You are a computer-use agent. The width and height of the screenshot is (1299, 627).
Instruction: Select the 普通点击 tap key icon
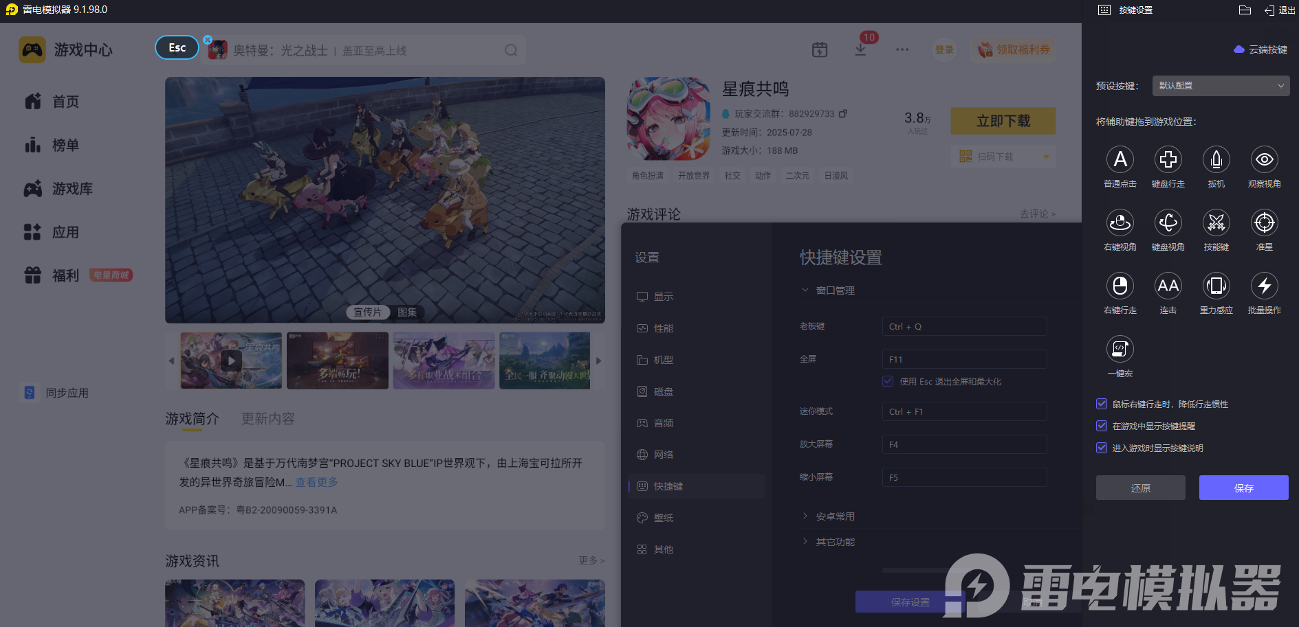click(x=1120, y=159)
